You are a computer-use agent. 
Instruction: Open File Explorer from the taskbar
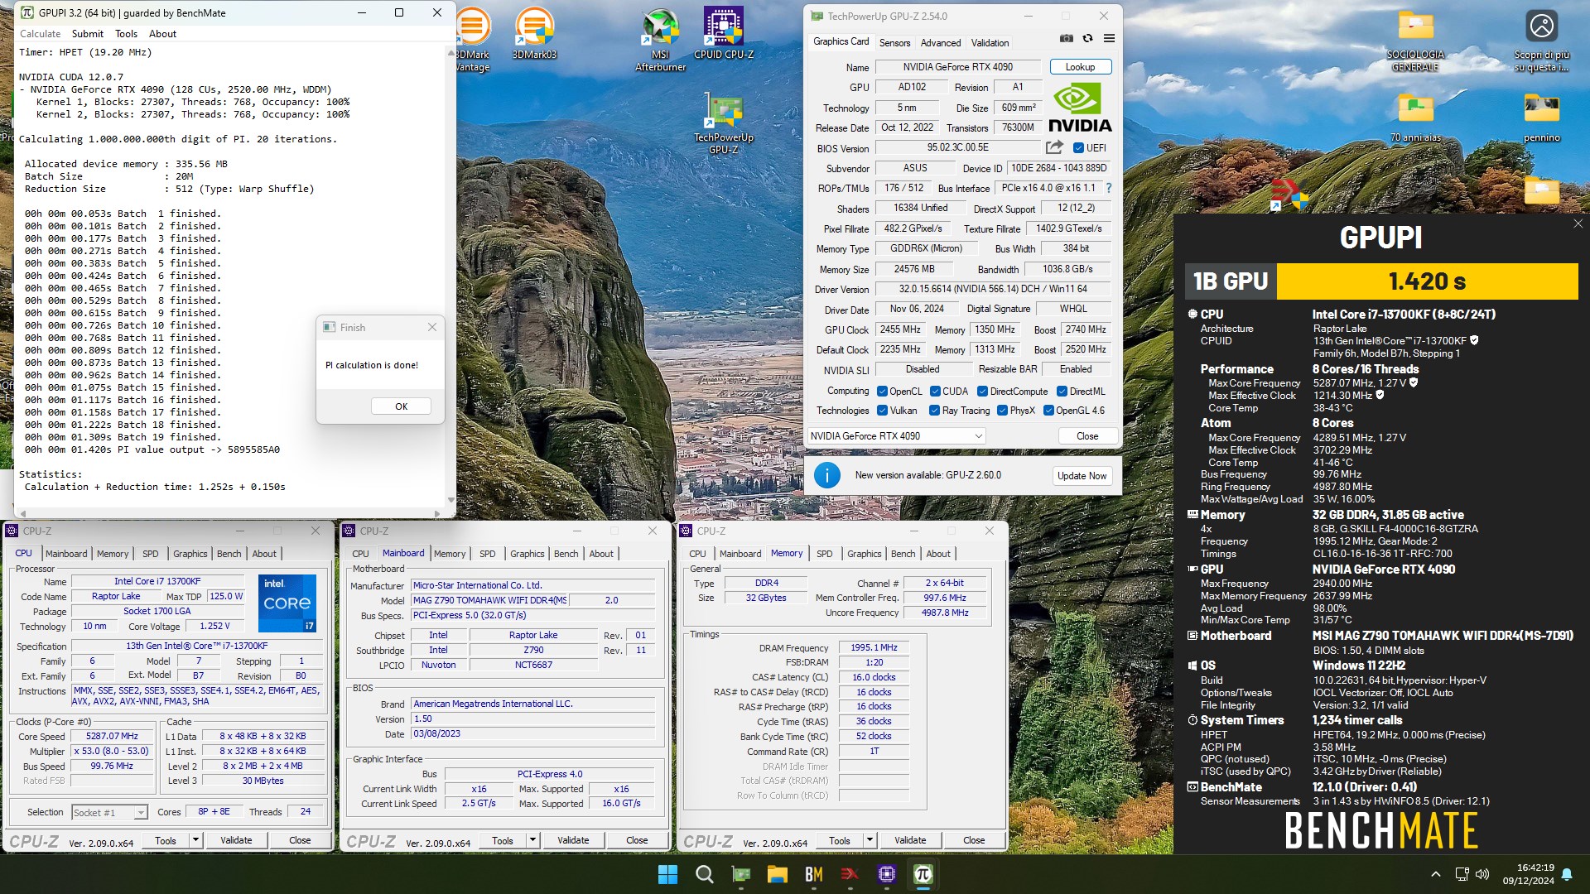click(777, 874)
